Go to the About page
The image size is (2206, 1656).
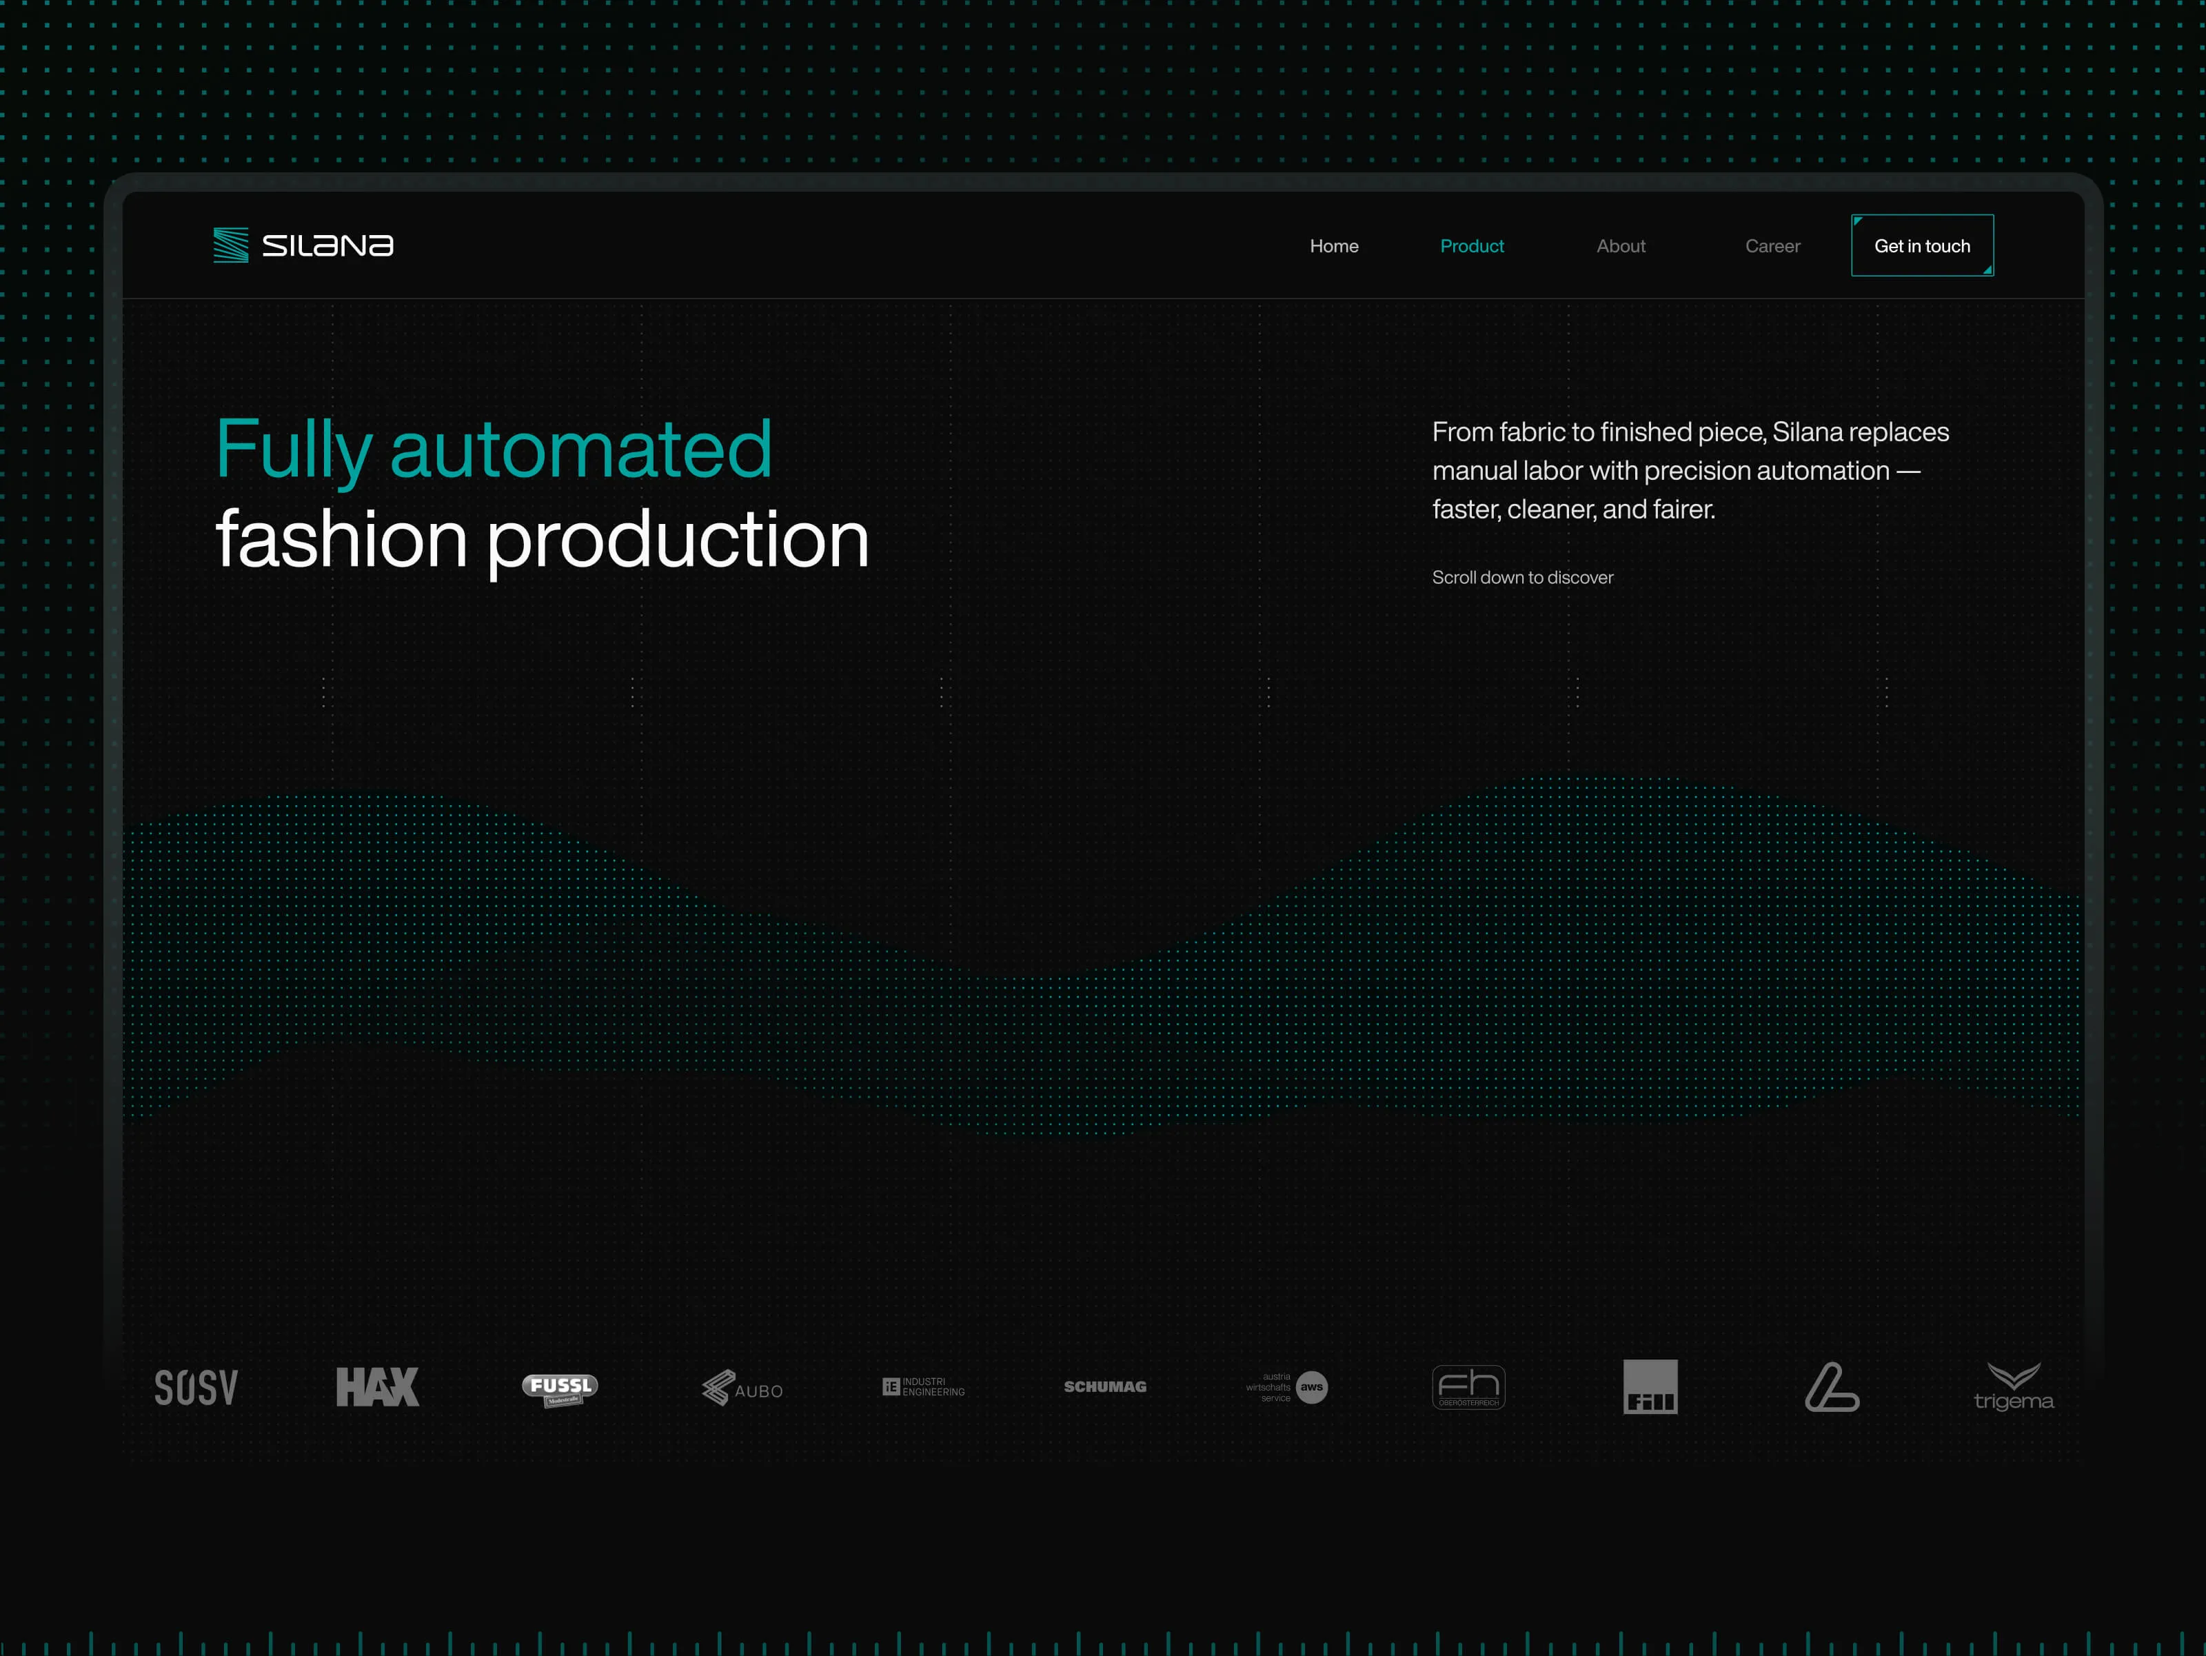[1621, 246]
